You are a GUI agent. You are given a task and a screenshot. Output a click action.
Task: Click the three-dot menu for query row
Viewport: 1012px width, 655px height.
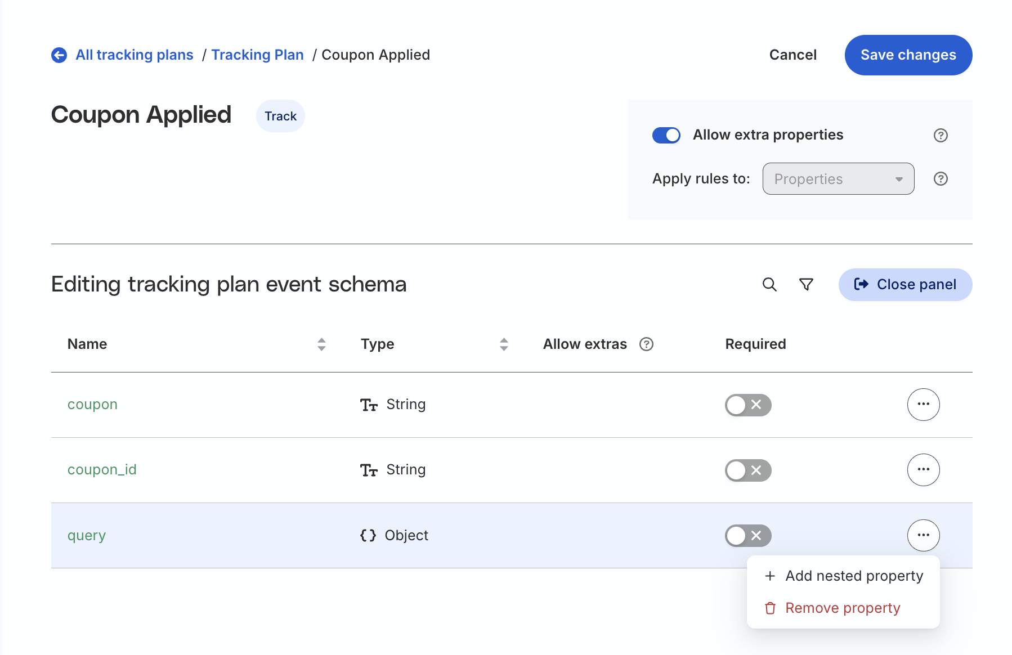[x=923, y=535]
